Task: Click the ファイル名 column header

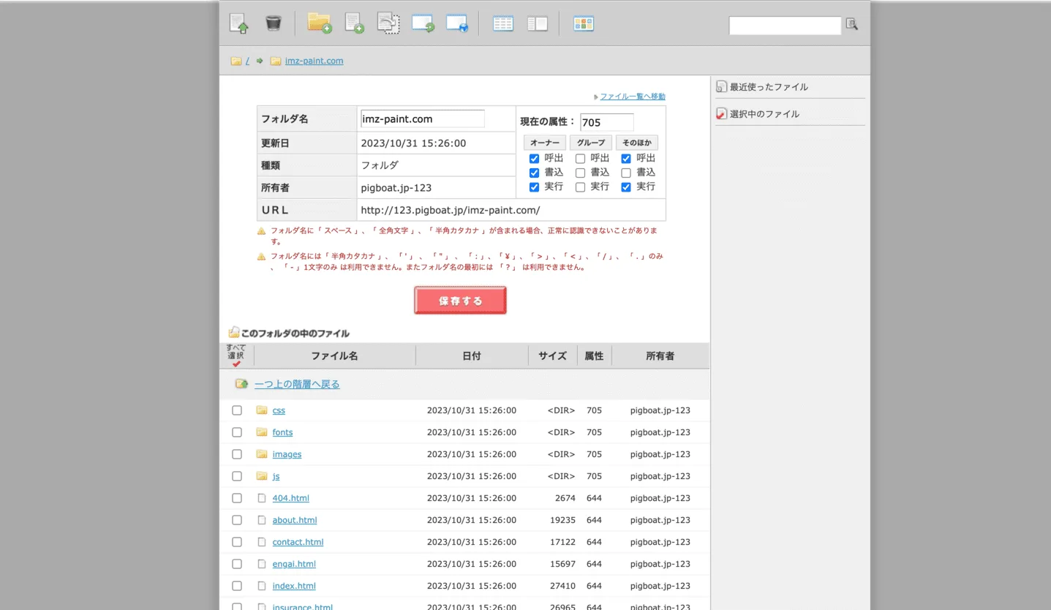Action: coord(334,356)
